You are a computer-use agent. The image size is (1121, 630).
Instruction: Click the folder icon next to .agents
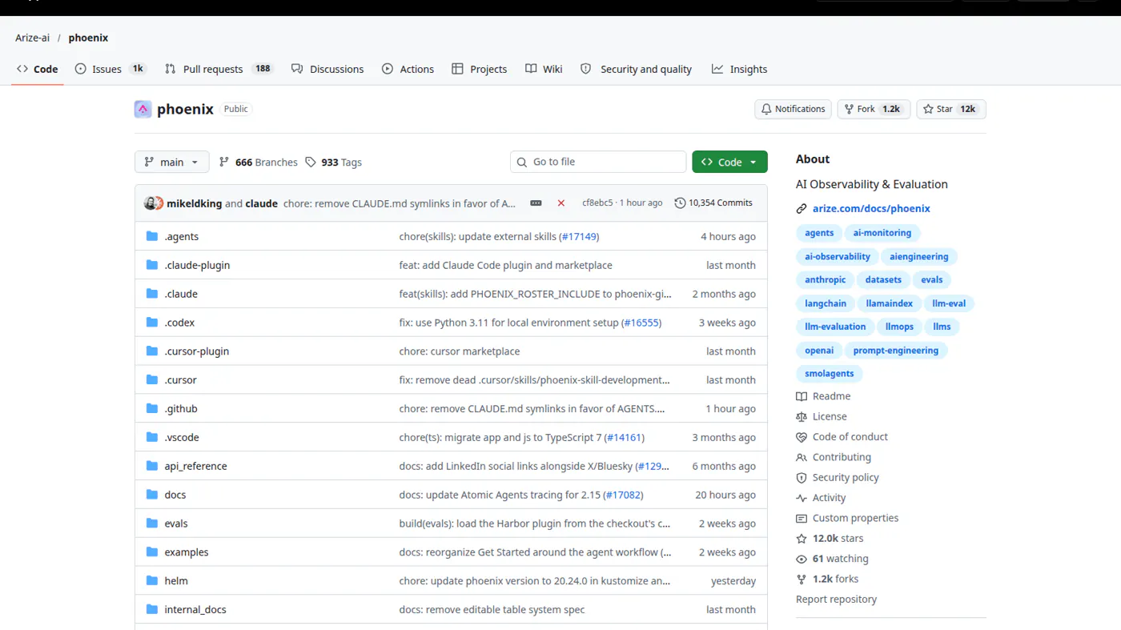(x=152, y=236)
